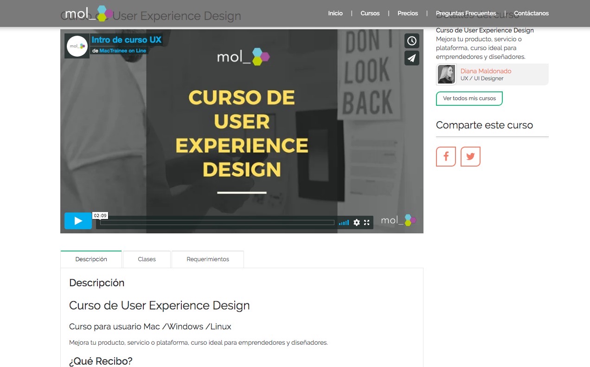Click MacTrainee channel avatar in video

tap(77, 46)
